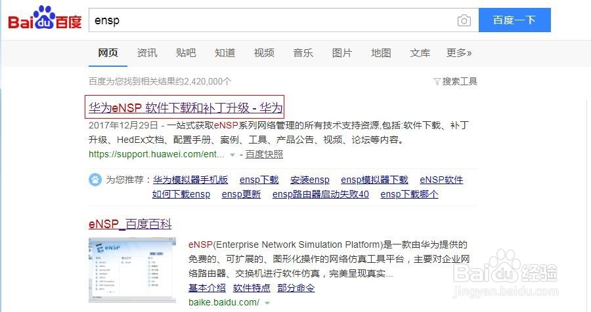Open 如何下载ensp suggestion

pos(181,194)
